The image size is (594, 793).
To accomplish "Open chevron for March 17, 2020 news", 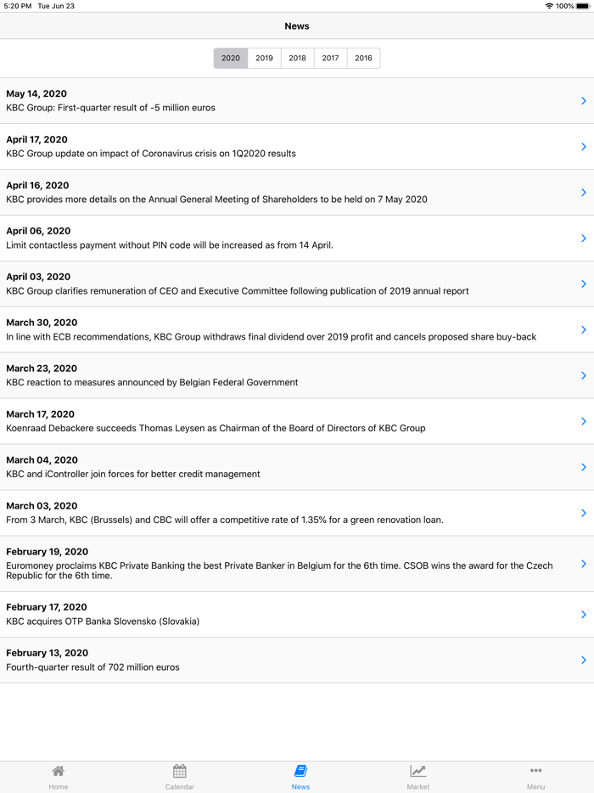I will point(584,421).
